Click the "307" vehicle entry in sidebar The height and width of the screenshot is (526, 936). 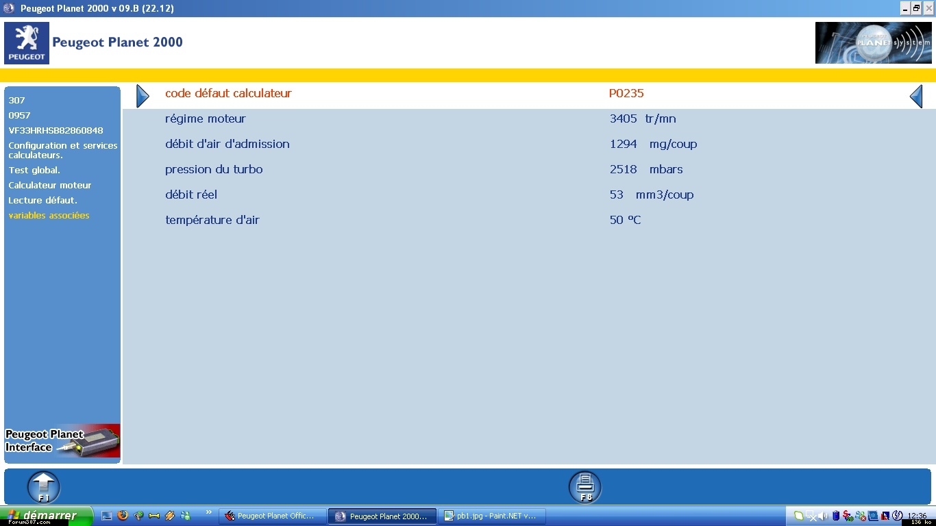pos(16,100)
